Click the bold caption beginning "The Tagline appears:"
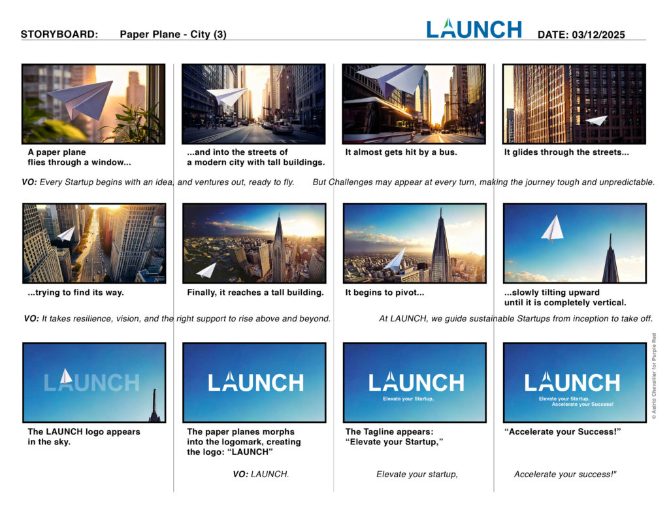 (x=394, y=437)
